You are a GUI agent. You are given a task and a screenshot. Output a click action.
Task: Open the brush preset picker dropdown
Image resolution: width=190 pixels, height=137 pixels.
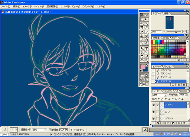click(x=16, y=130)
